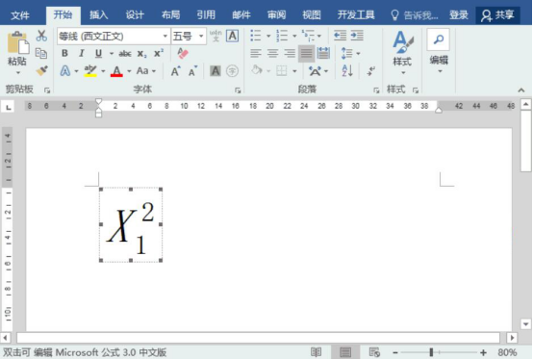The width and height of the screenshot is (533, 360).
Task: Expand underline style options
Action: coord(112,54)
